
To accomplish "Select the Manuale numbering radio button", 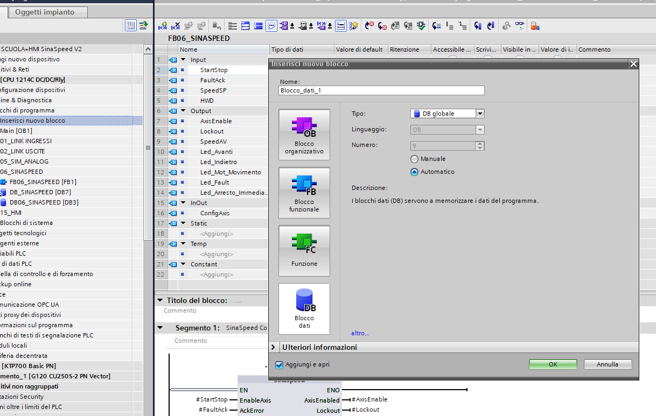I will click(414, 159).
